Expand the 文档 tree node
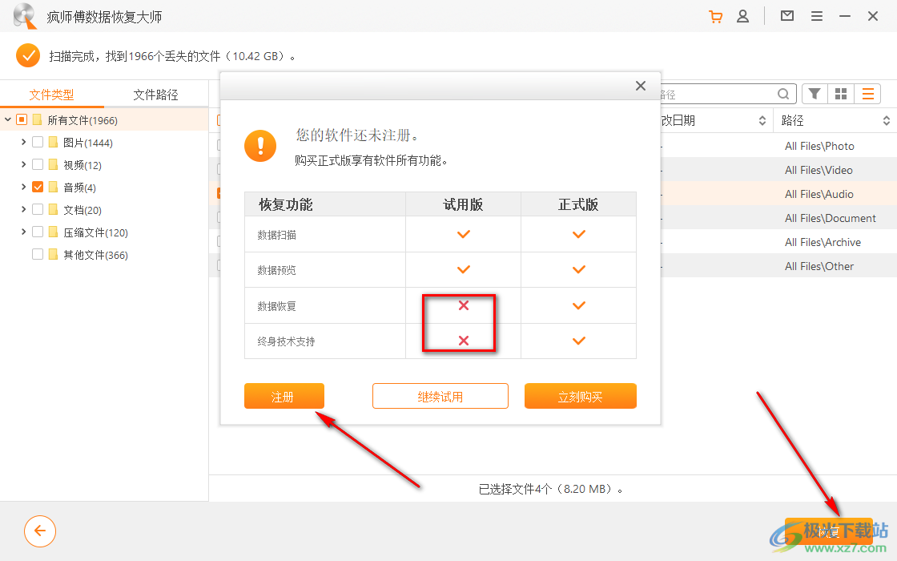This screenshot has width=897, height=561. [x=23, y=209]
